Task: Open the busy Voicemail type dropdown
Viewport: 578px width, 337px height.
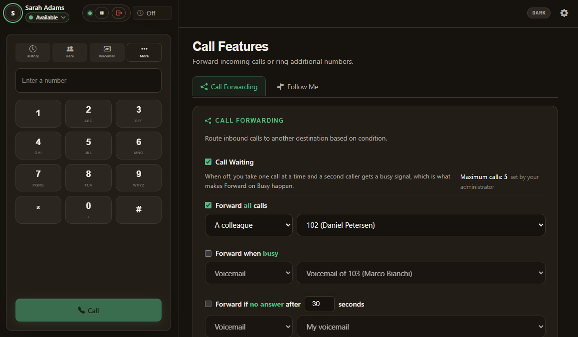Action: point(249,273)
